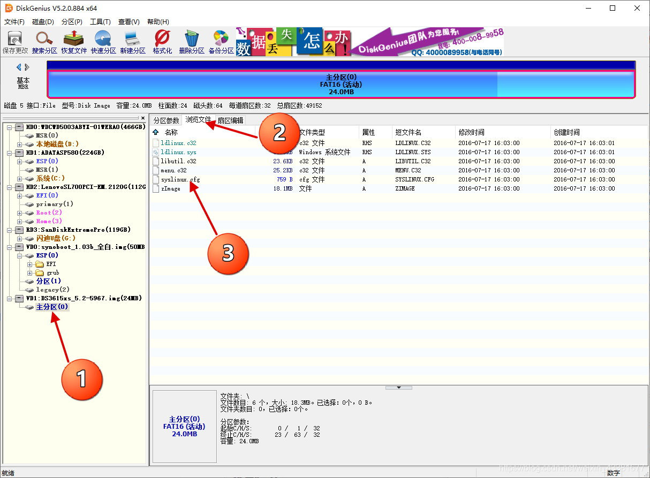
Task: Select the primary(1) partition in tree
Action: click(55, 204)
